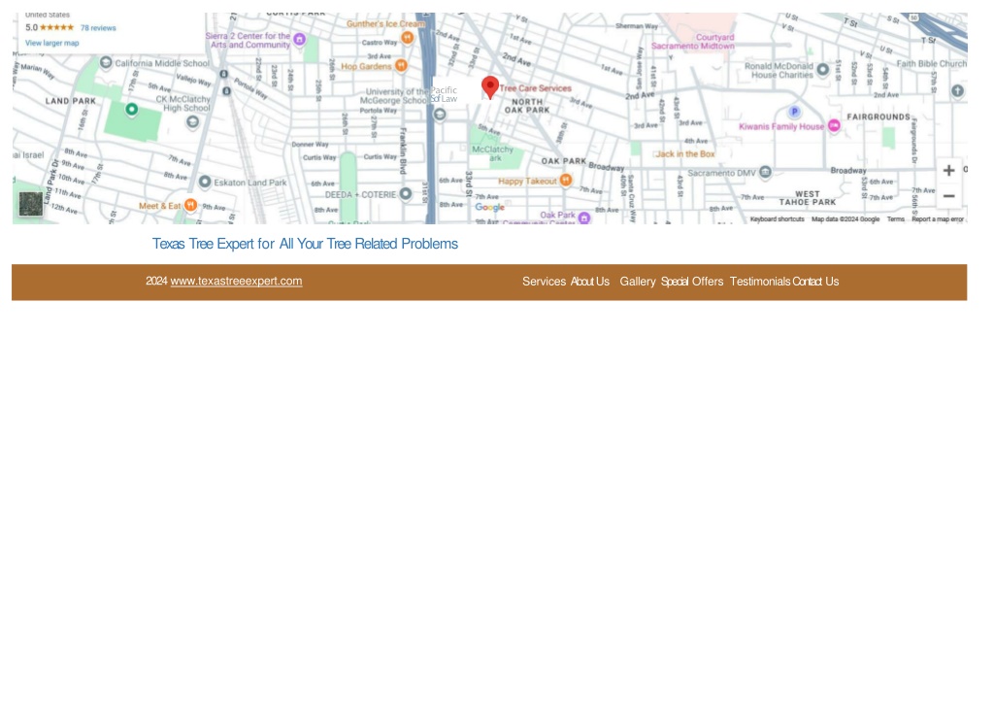Open Testimonials in footer menu

tap(760, 282)
